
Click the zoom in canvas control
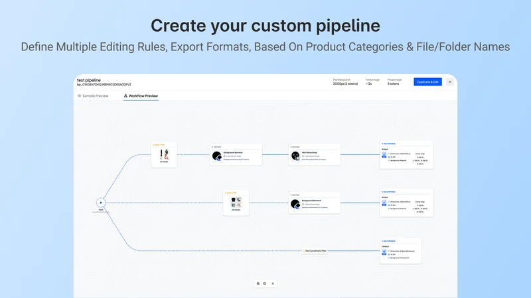point(258,283)
